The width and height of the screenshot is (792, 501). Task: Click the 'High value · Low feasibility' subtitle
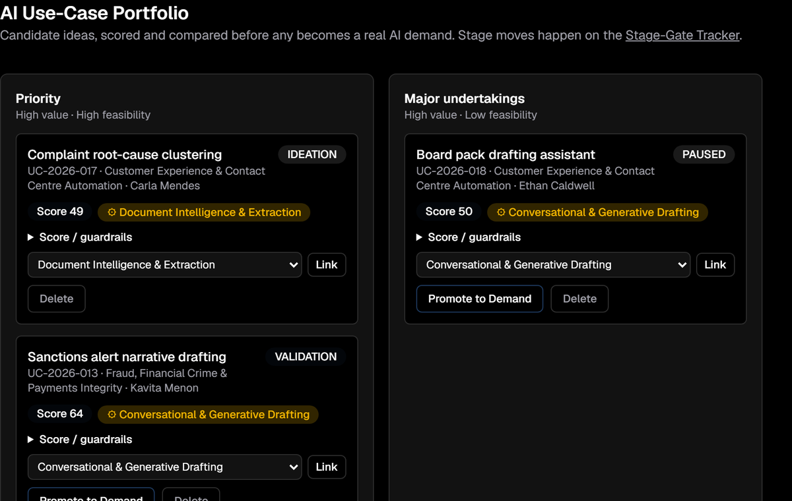coord(471,115)
